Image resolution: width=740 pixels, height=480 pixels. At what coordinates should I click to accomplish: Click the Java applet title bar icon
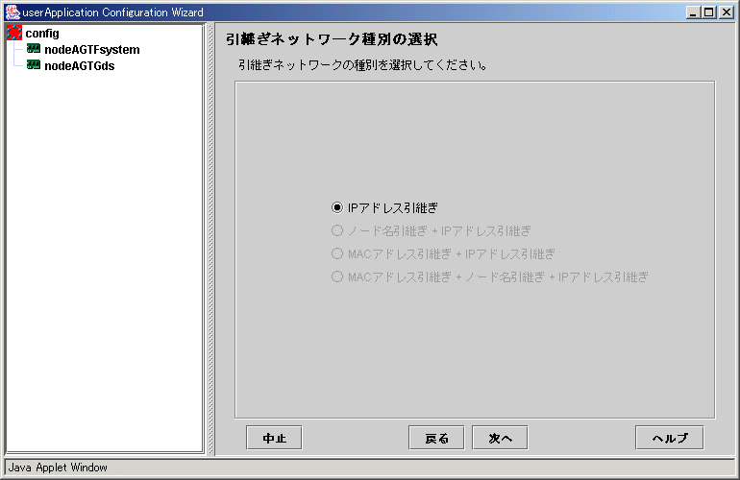(12, 12)
